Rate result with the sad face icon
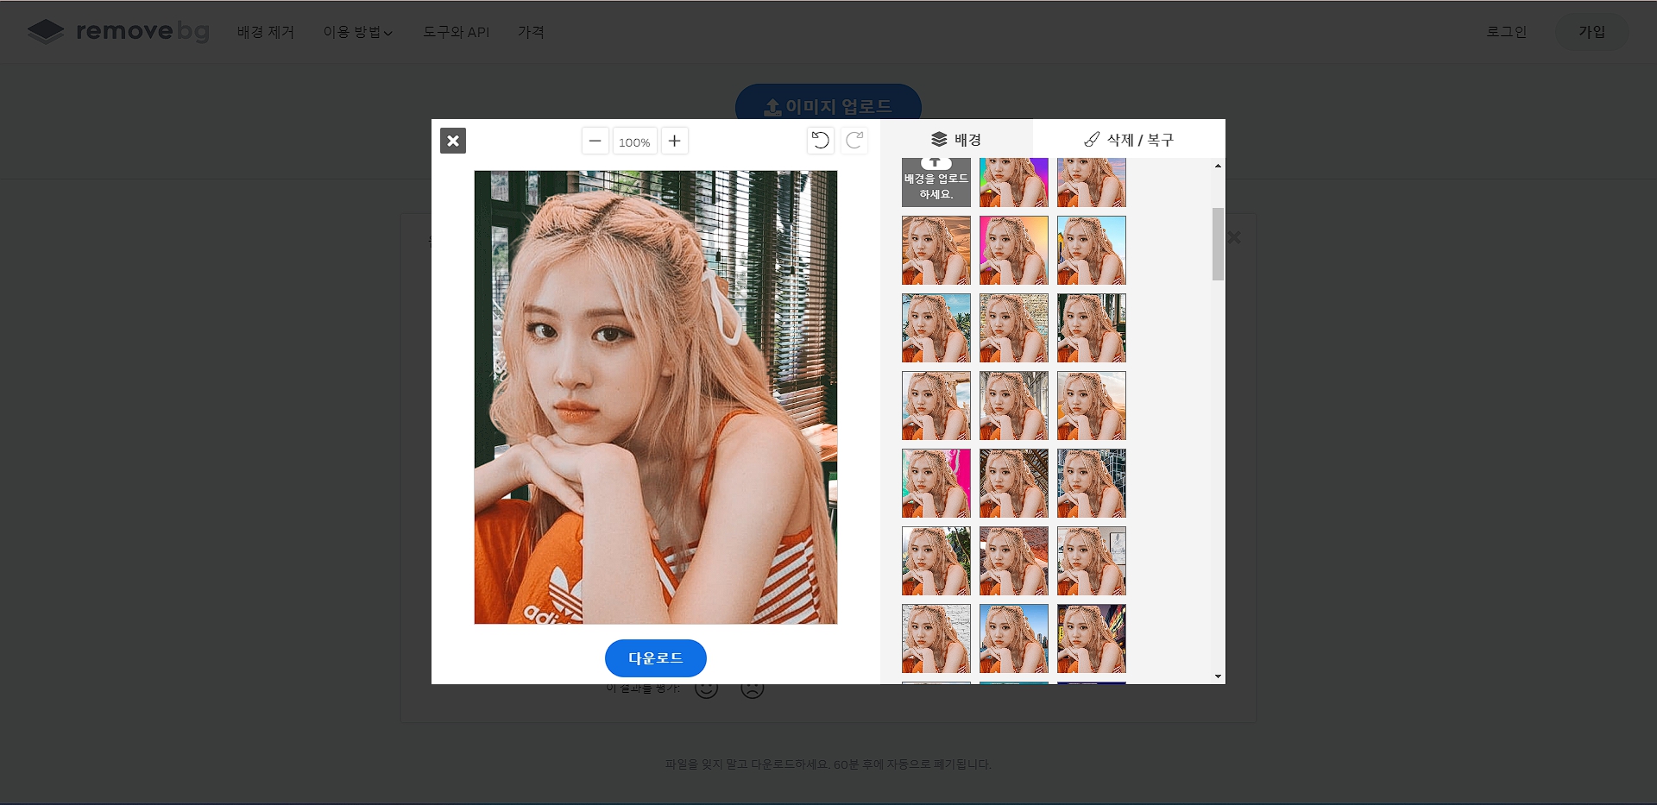The width and height of the screenshot is (1657, 805). (x=753, y=689)
